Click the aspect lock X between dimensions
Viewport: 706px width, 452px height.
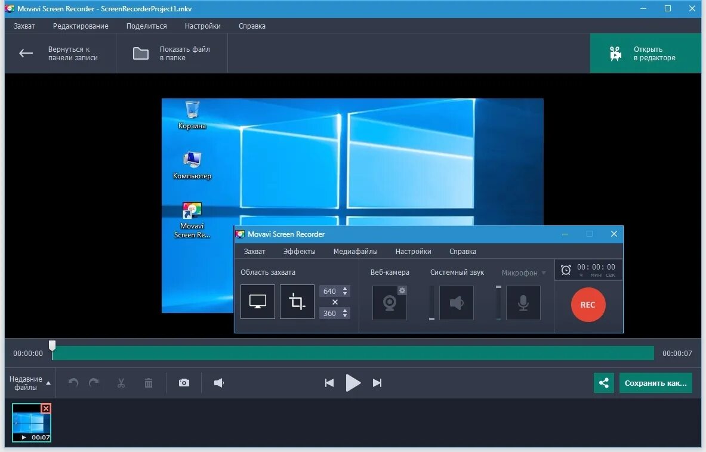(335, 302)
